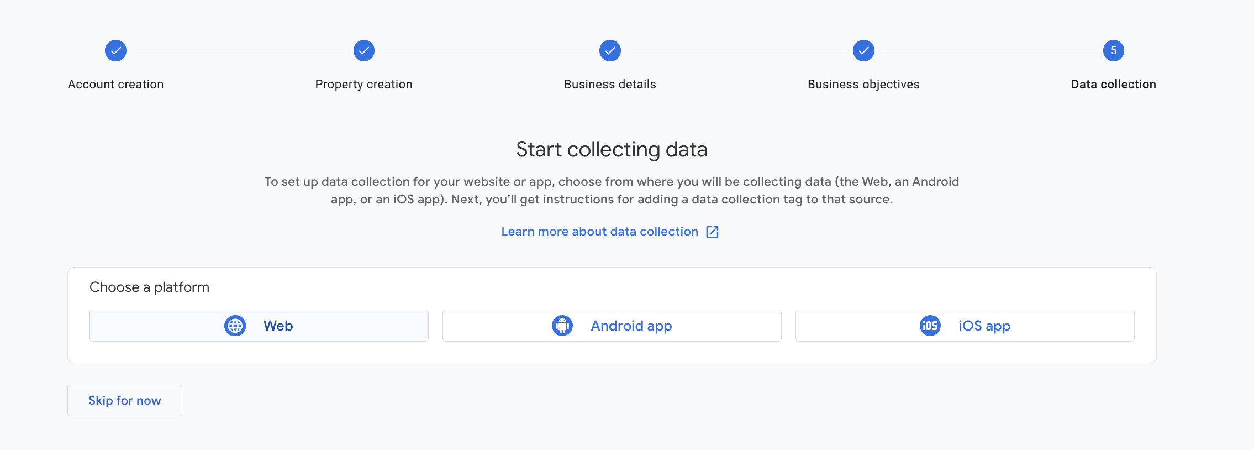
Task: Open Learn more about data collection link
Action: tap(599, 232)
